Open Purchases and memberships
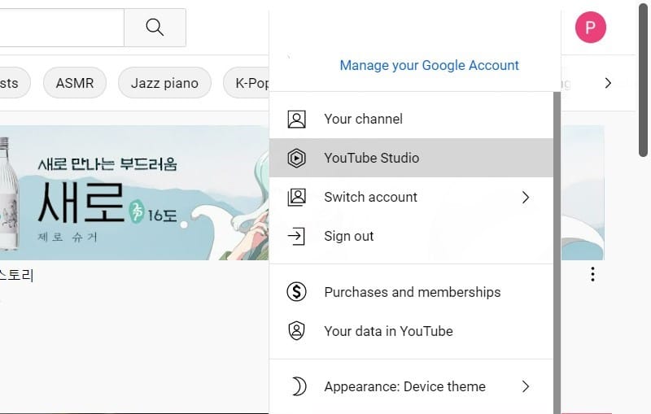 [x=411, y=292]
